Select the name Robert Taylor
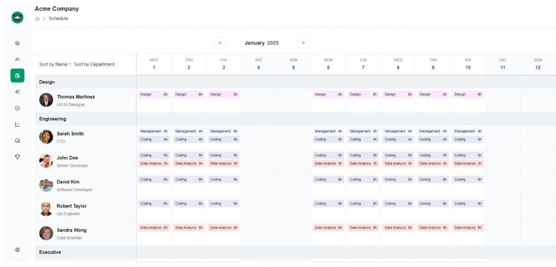Image resolution: width=556 pixels, height=267 pixels. tap(72, 206)
